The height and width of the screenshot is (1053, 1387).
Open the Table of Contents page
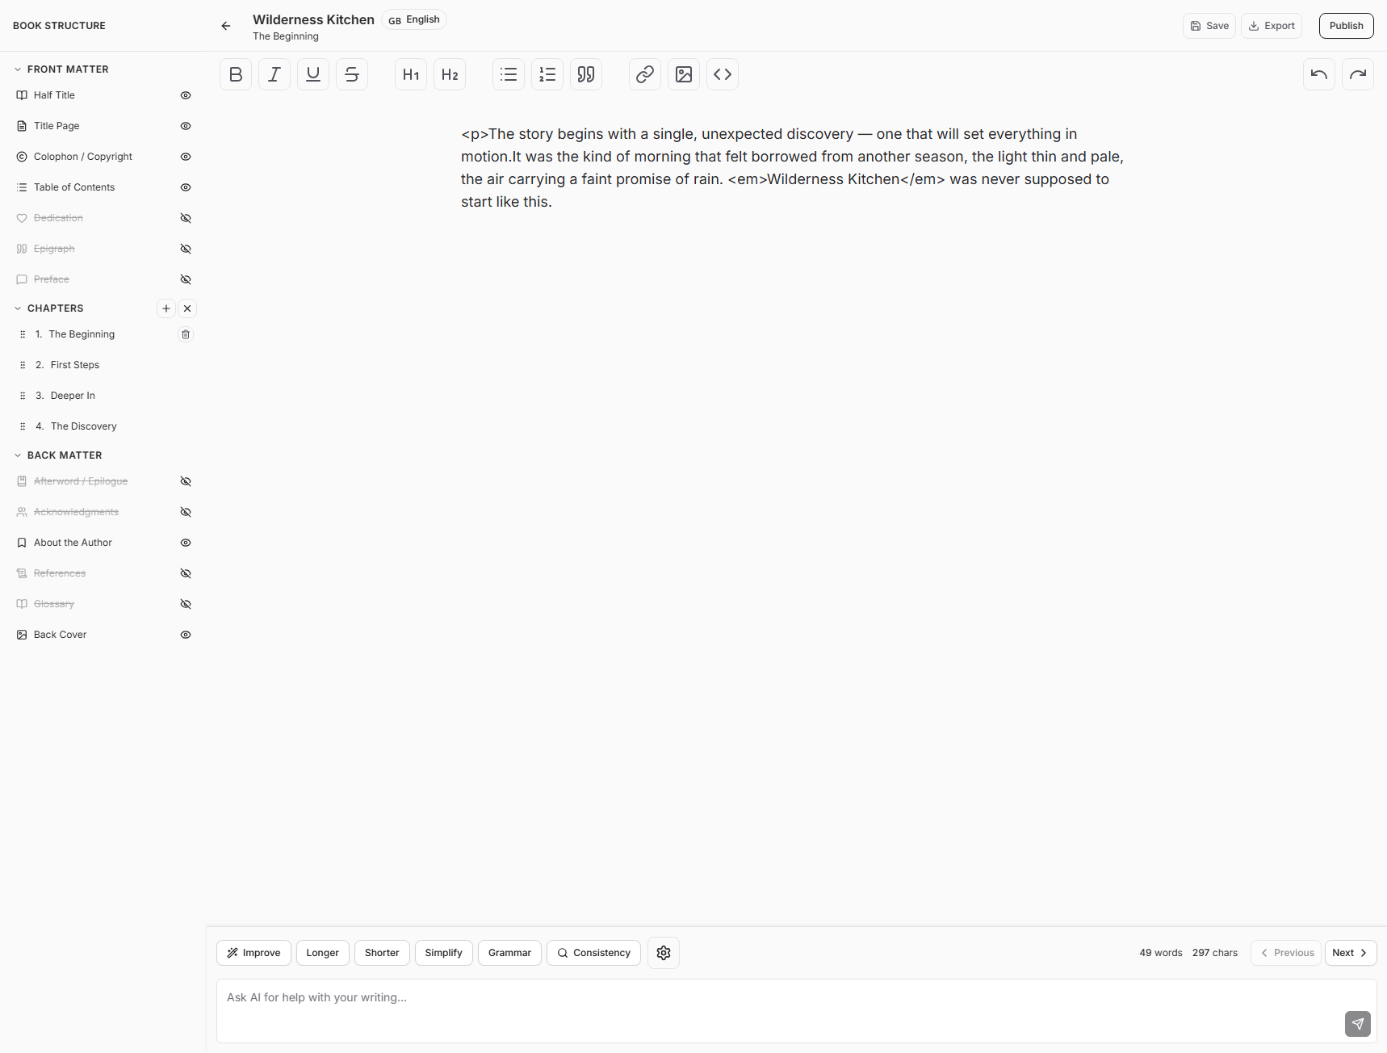[x=74, y=187]
